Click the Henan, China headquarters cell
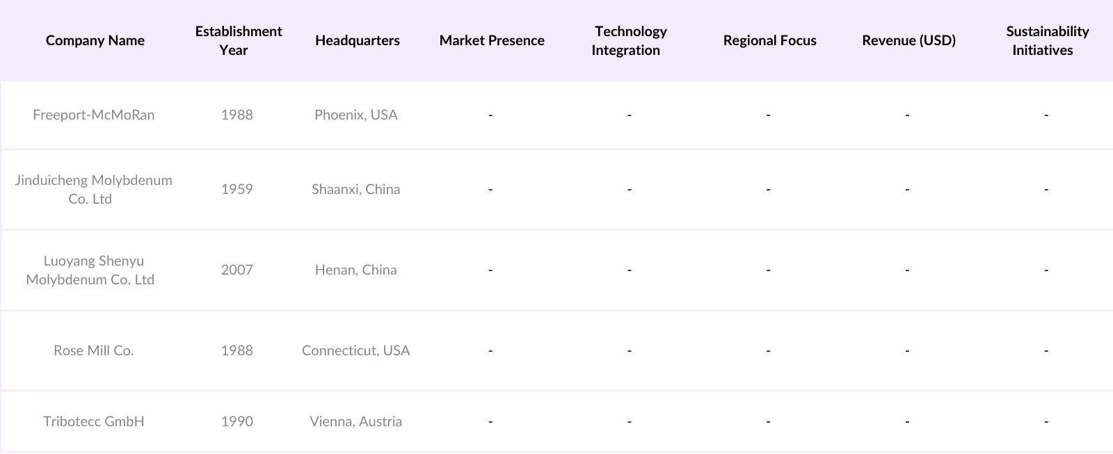Screen dimensions: 1113x454 coord(355,270)
